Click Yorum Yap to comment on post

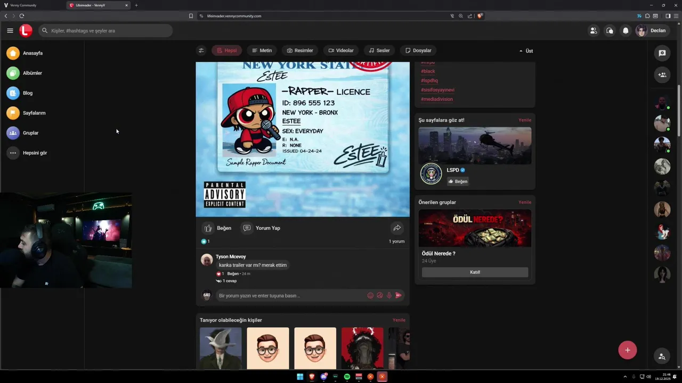261,228
